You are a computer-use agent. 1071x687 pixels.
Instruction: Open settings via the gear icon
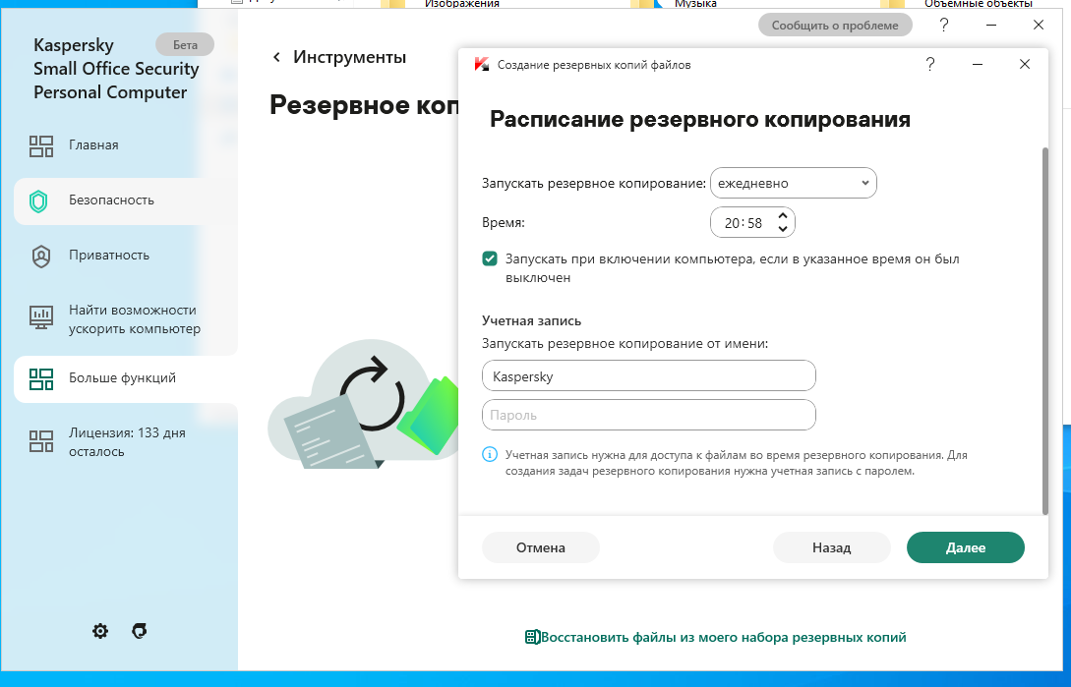pyautogui.click(x=100, y=631)
